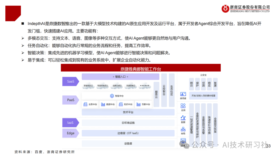The width and height of the screenshot is (277, 156).
Task: Click the 使用者 user icon
Action: click(x=183, y=94)
